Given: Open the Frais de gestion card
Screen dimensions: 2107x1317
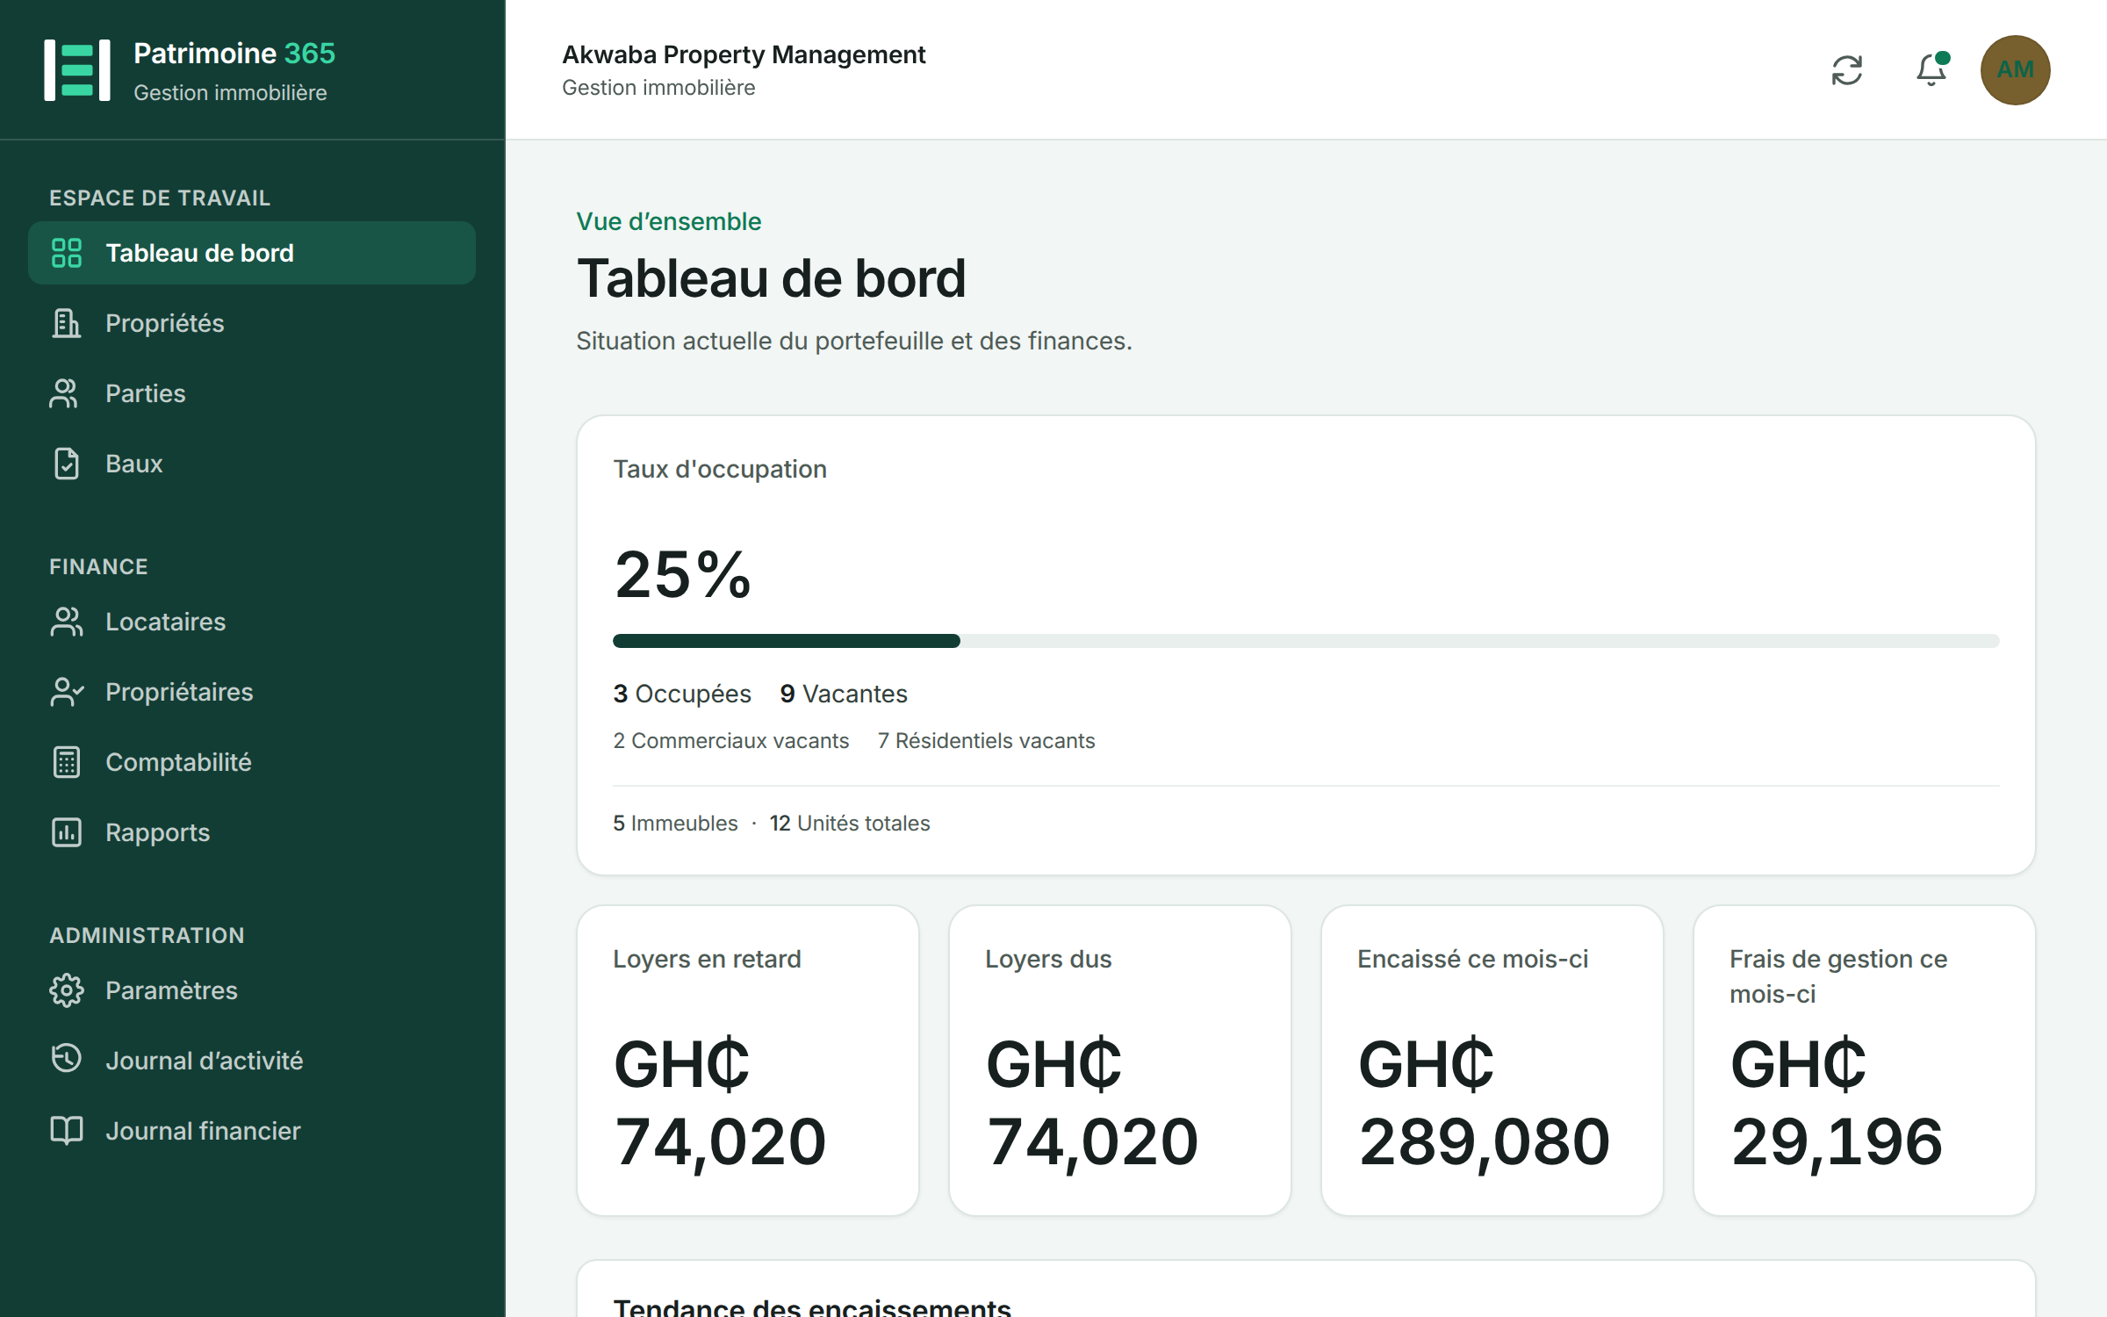Looking at the screenshot, I should 1865,1061.
